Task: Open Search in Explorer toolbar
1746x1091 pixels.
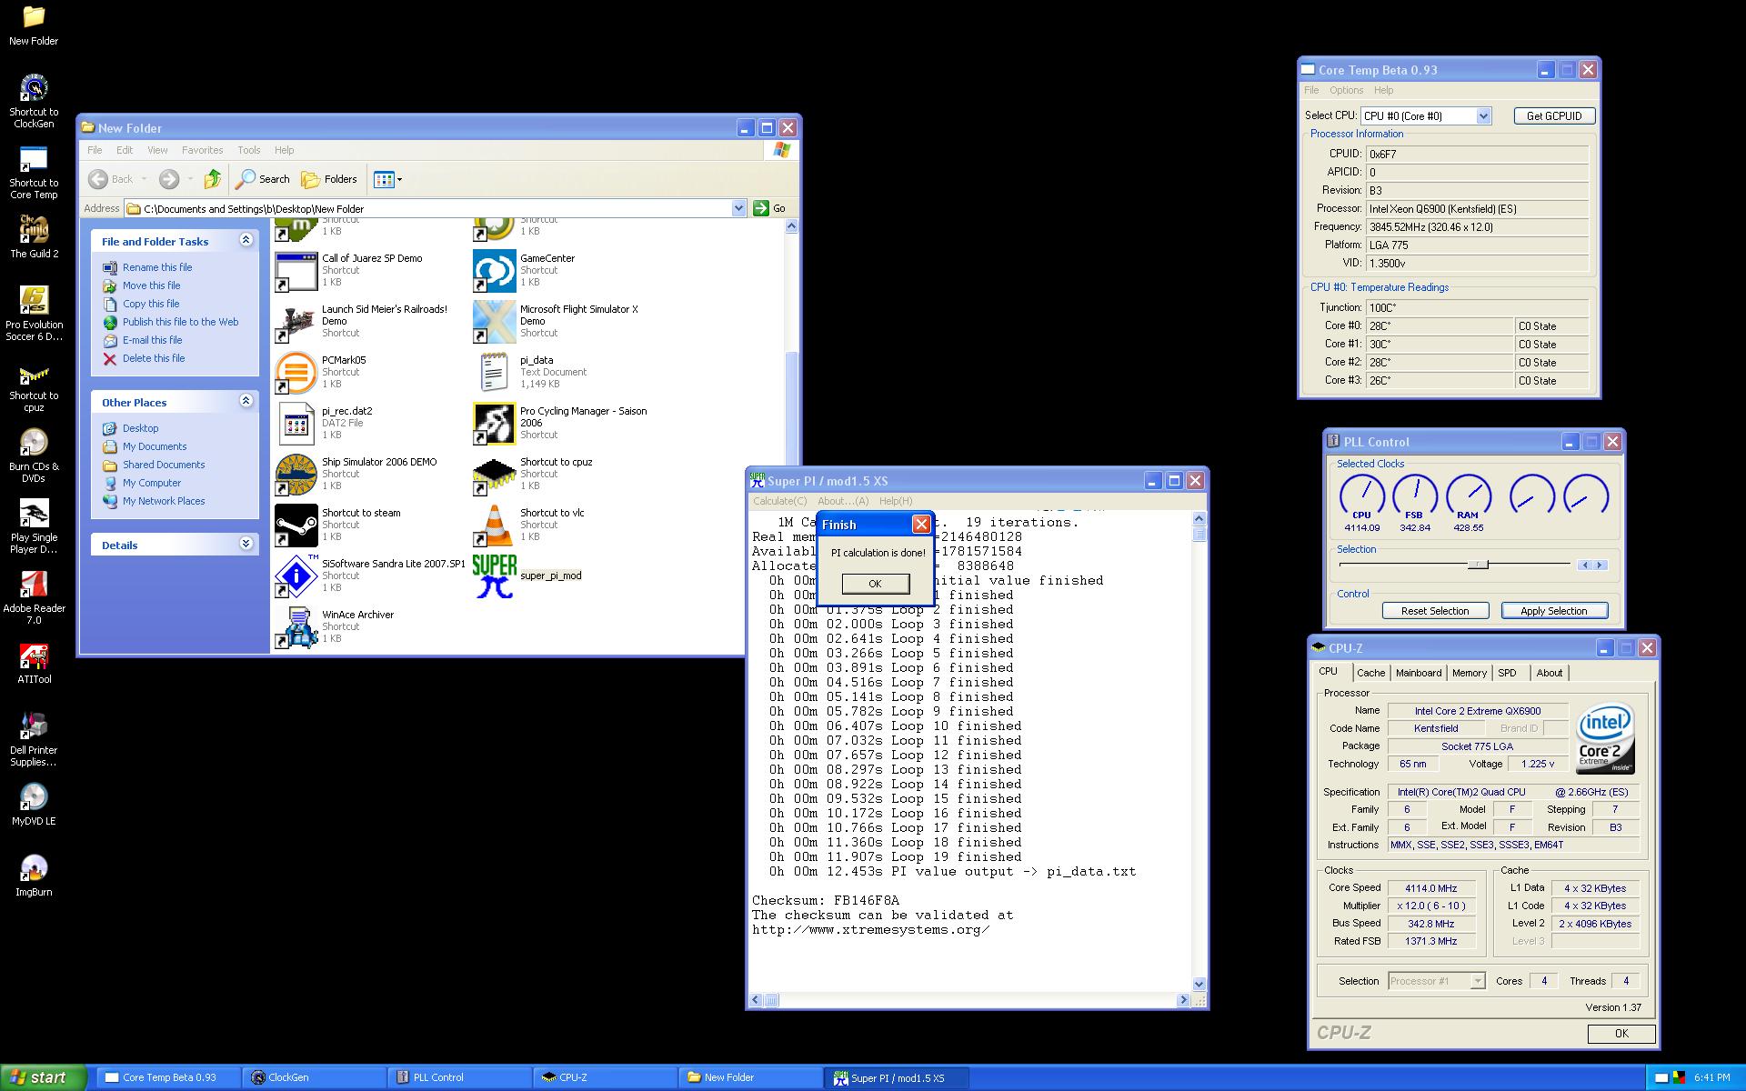Action: coord(262,179)
